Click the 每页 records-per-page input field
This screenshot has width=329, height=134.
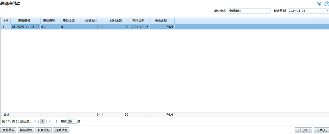coord(72,121)
